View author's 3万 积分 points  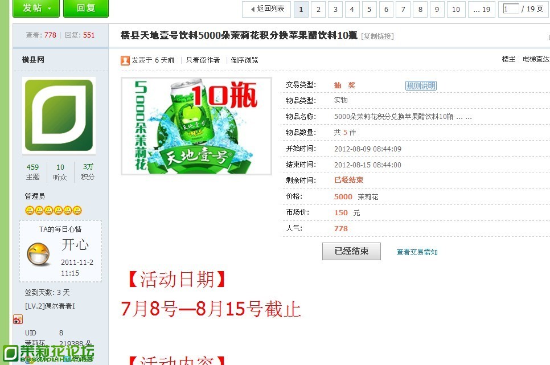coord(88,171)
